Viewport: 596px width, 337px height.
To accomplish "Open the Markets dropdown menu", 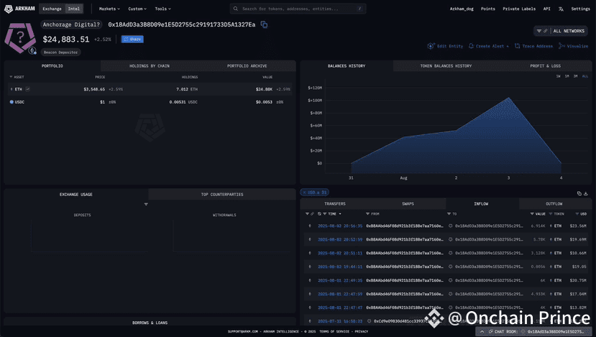I will click(x=109, y=9).
